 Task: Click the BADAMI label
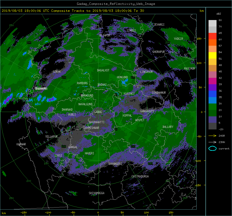(102, 85)
